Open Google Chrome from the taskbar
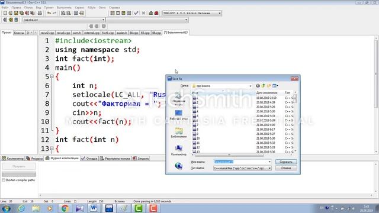The height and width of the screenshot is (213, 379). pyautogui.click(x=65, y=208)
